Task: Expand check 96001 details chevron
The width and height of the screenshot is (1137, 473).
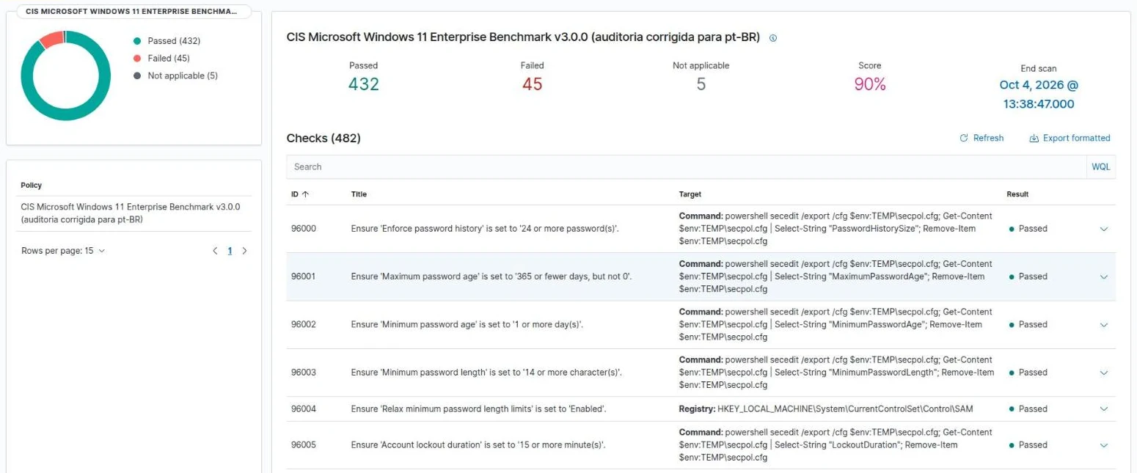Action: pyautogui.click(x=1104, y=276)
